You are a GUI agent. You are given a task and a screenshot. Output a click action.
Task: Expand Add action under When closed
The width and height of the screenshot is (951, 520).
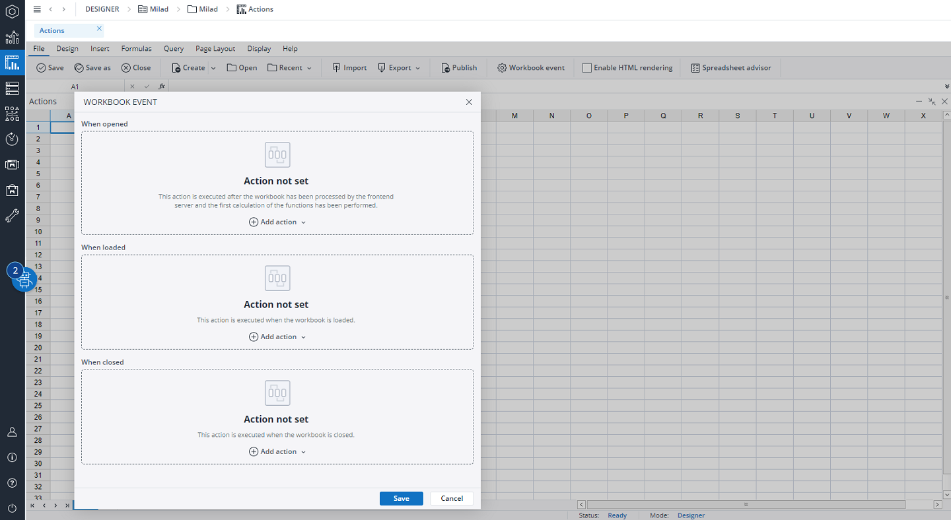pyautogui.click(x=277, y=452)
